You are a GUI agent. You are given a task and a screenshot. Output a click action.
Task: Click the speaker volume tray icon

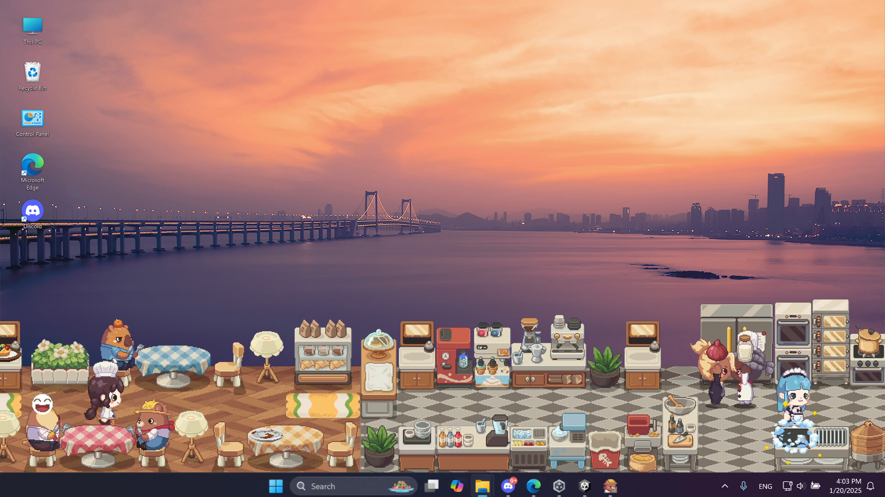tap(800, 486)
